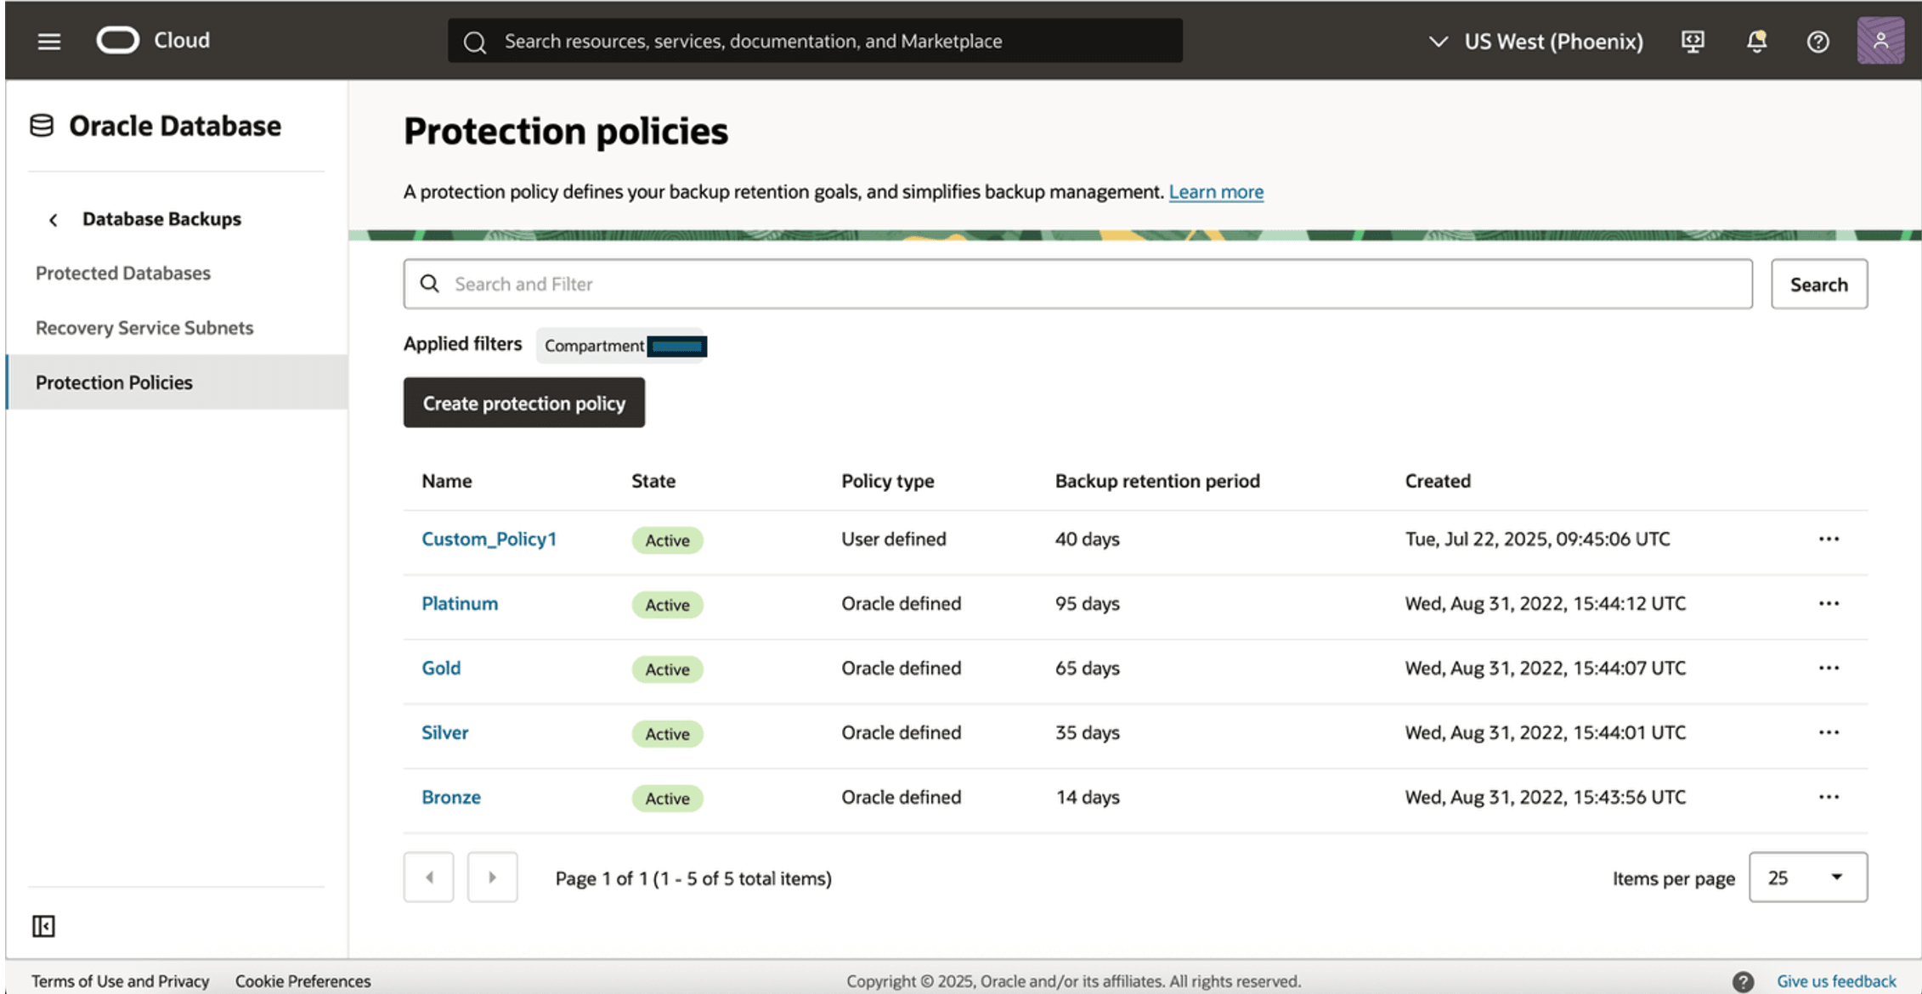Open the user profile avatar menu
The image size is (1922, 994).
tap(1880, 41)
